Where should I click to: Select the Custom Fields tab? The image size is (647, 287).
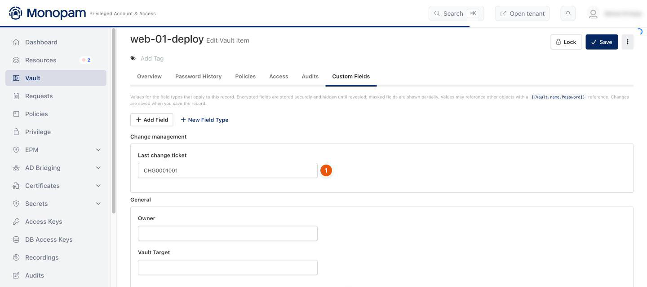pyautogui.click(x=351, y=76)
